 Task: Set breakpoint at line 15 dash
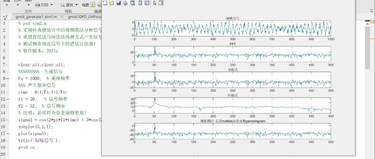pos(7,120)
